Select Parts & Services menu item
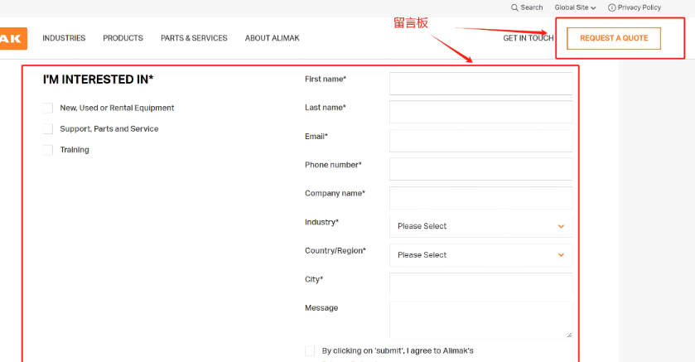Image resolution: width=695 pixels, height=362 pixels. point(194,38)
